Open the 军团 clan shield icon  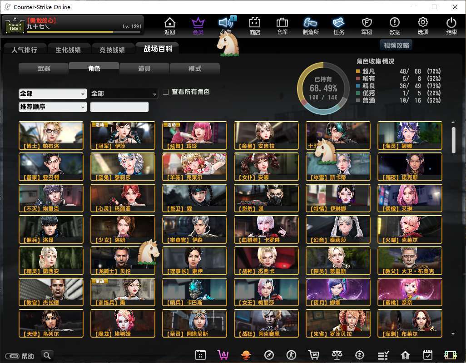[367, 25]
